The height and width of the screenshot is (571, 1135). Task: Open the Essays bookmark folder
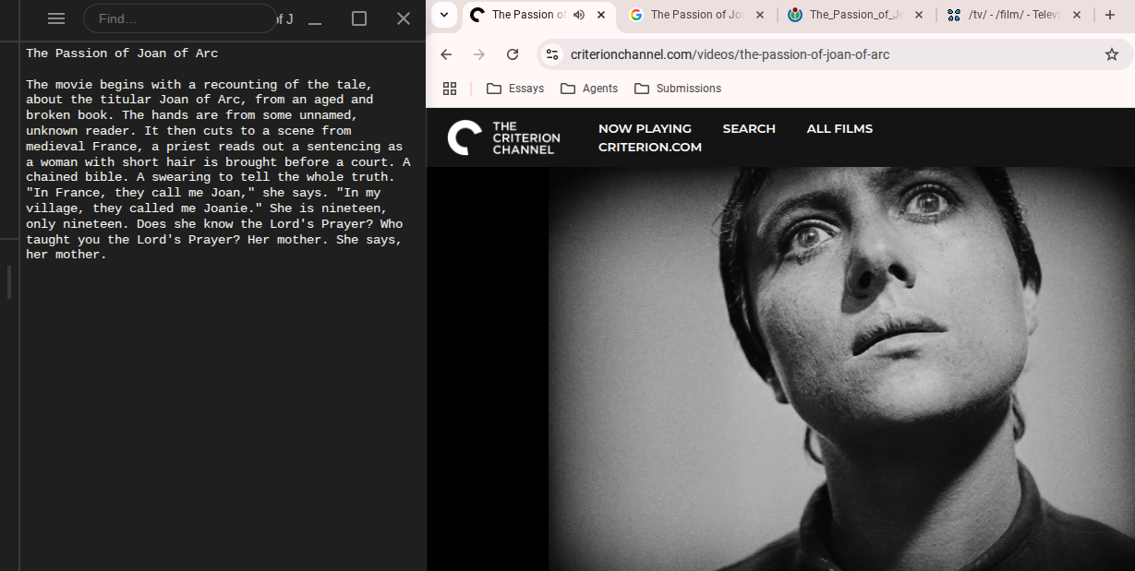point(515,89)
